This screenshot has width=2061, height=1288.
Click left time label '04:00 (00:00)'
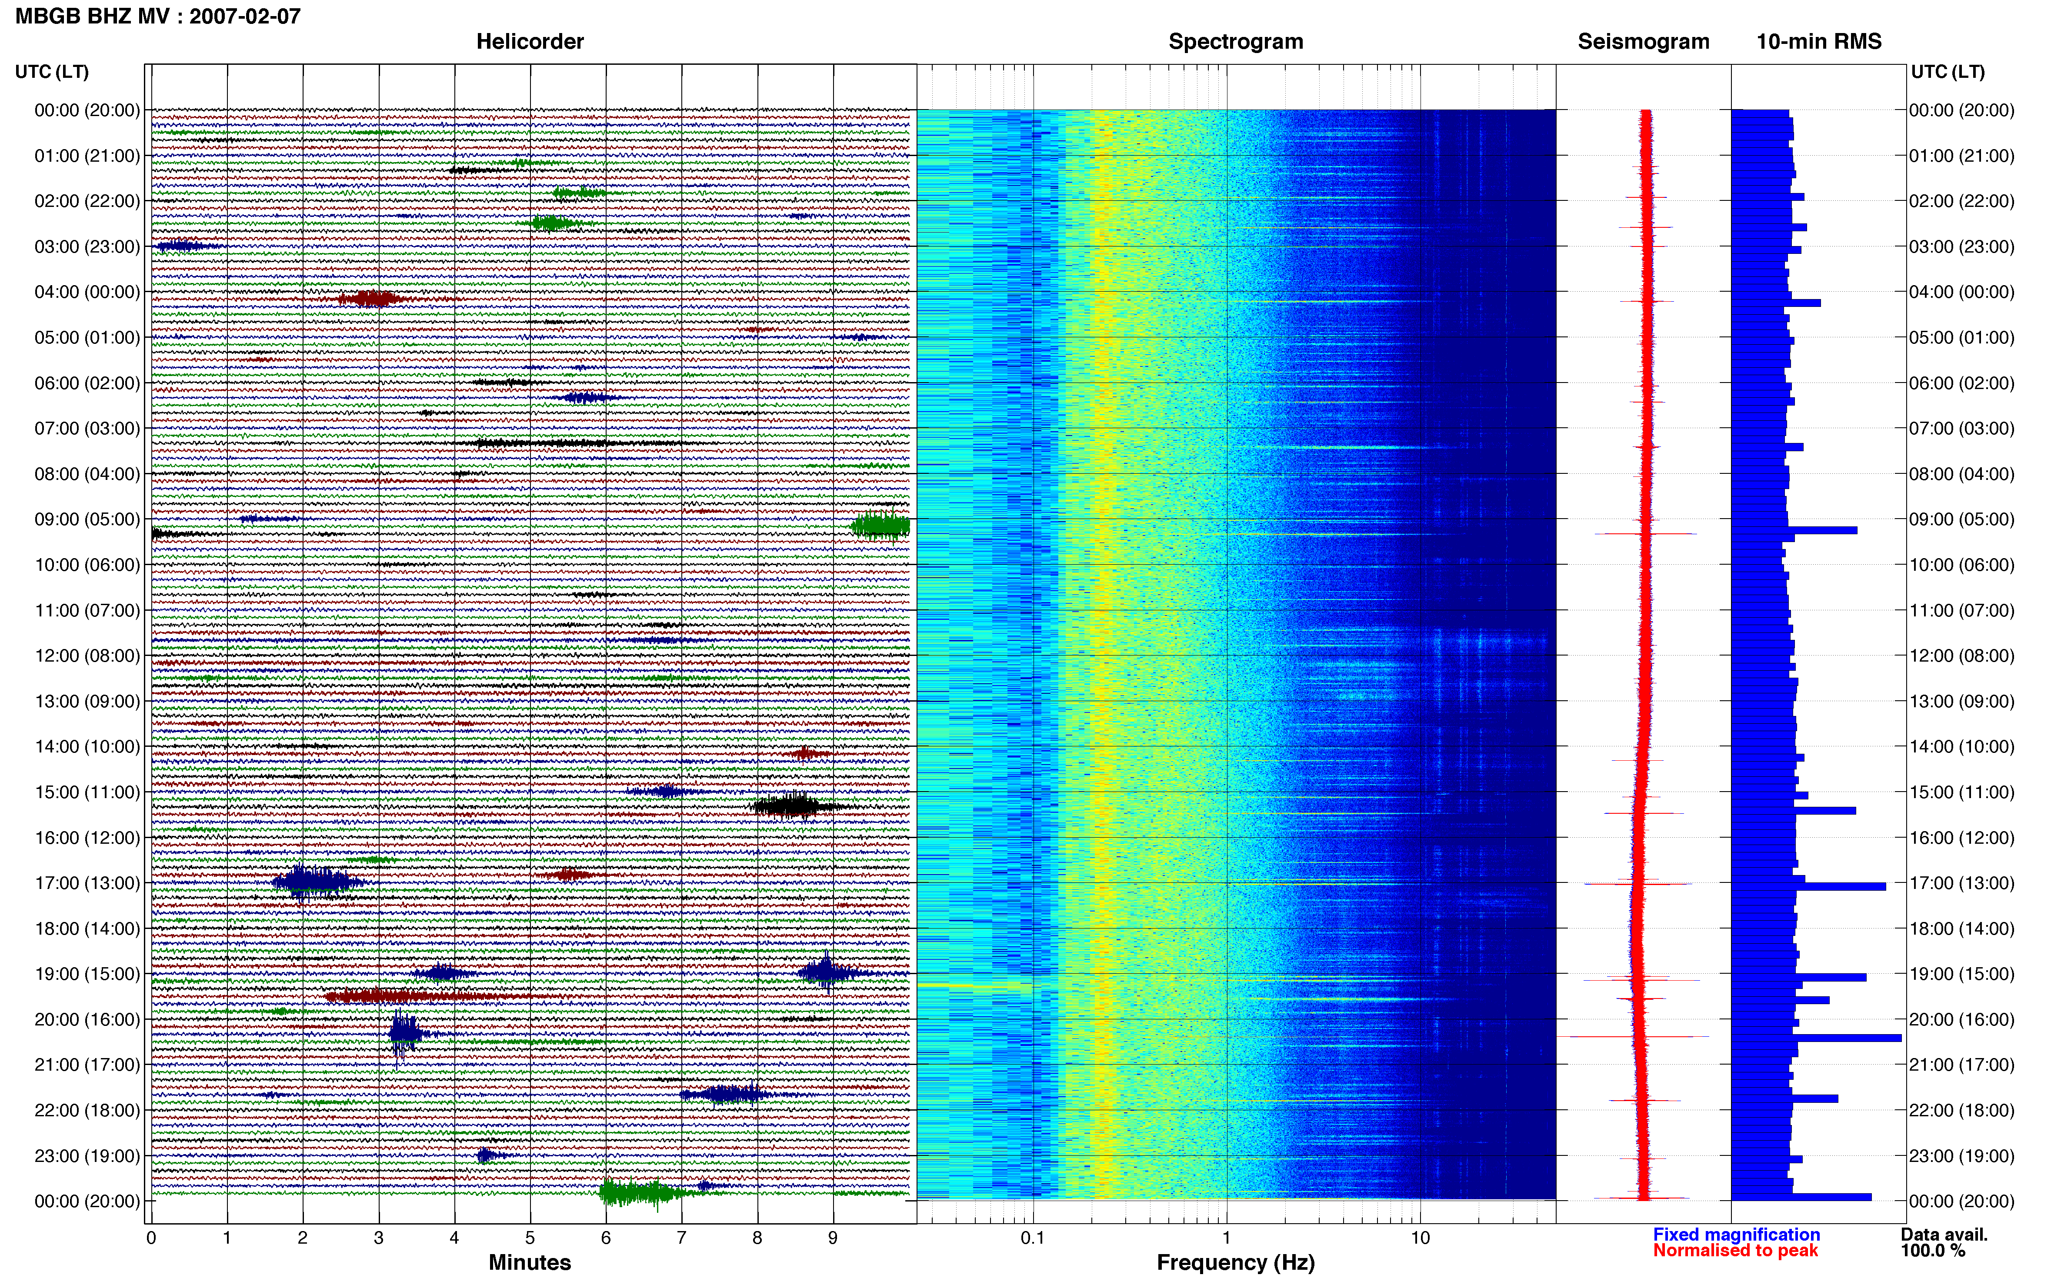pos(87,292)
